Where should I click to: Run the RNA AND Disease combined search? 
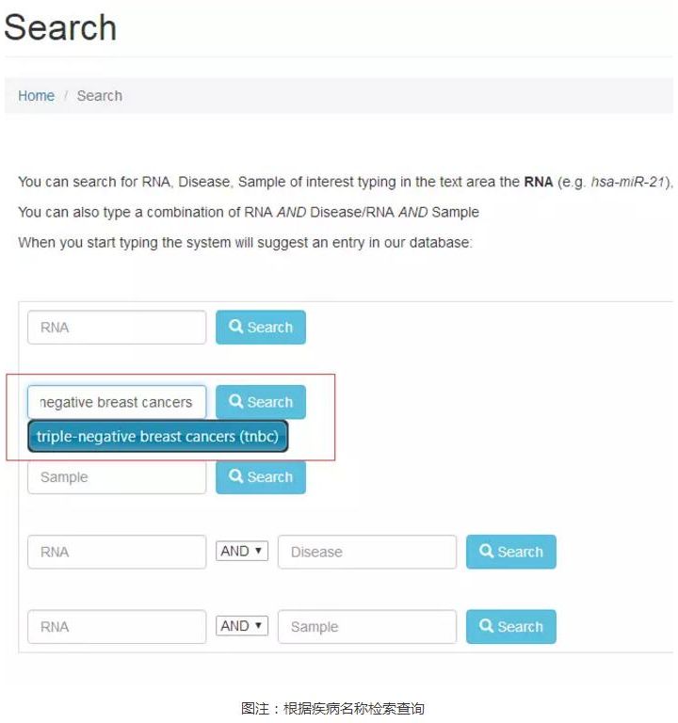click(510, 552)
